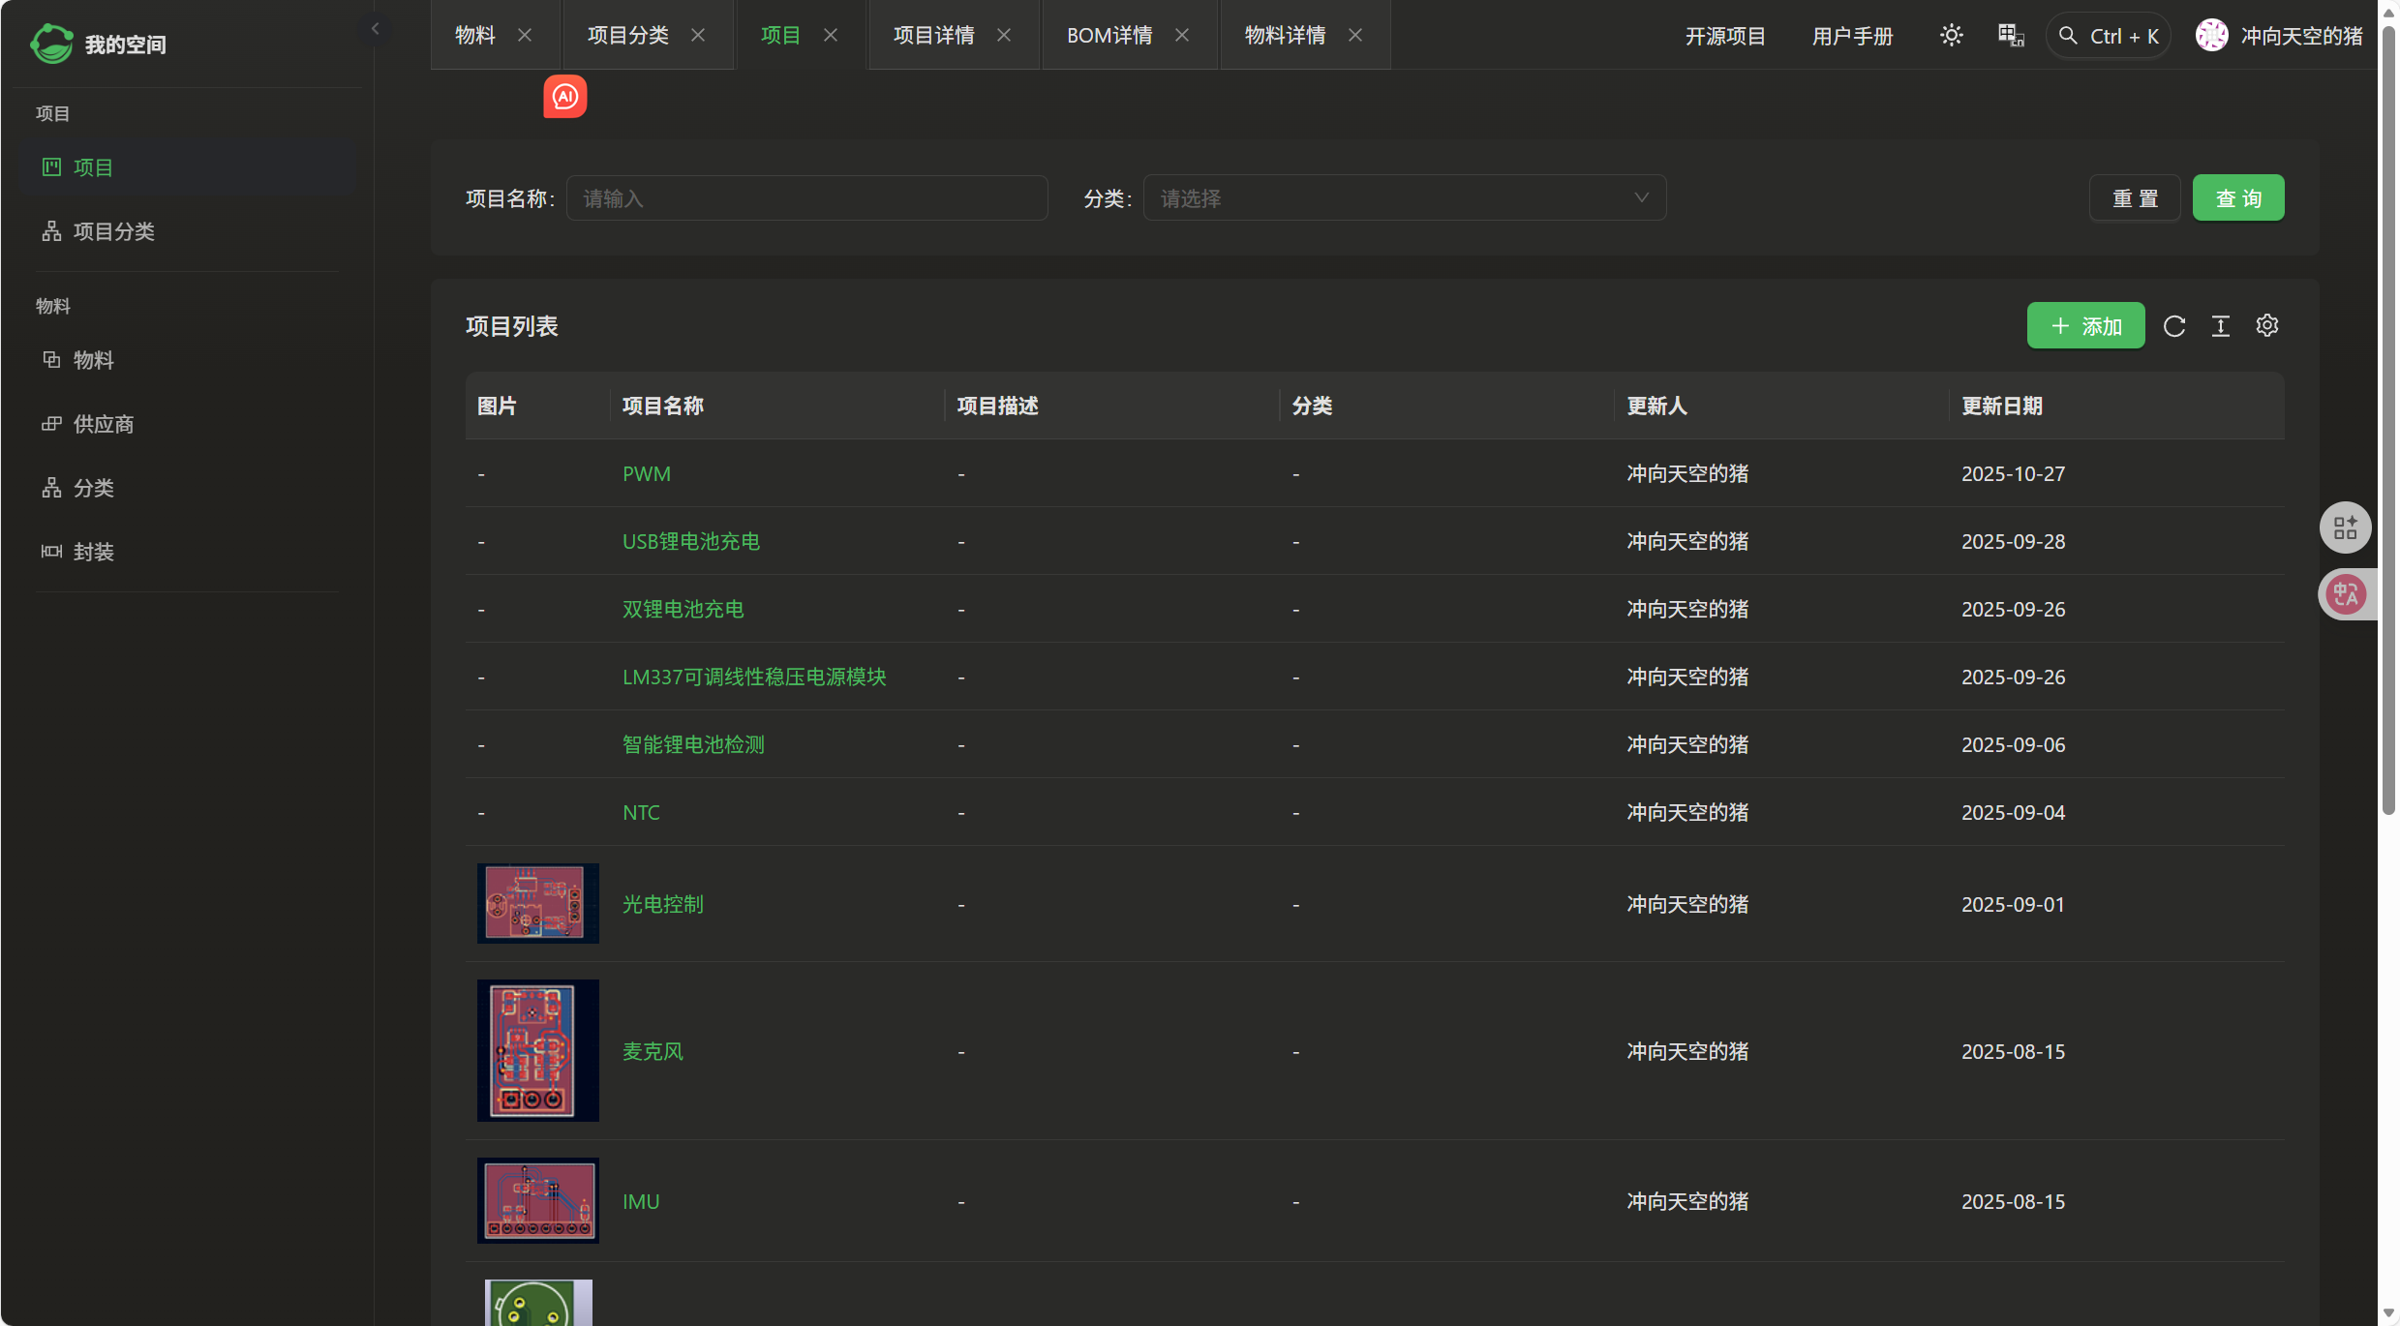This screenshot has height=1326, width=2400.
Task: Open the row density icon
Action: tap(2221, 326)
